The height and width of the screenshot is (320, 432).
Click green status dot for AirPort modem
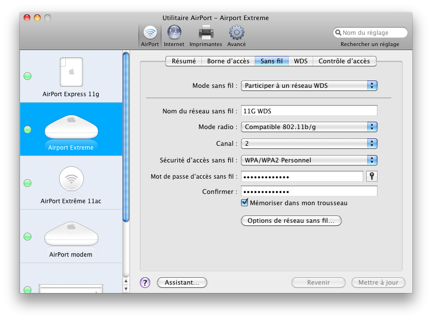click(x=27, y=236)
